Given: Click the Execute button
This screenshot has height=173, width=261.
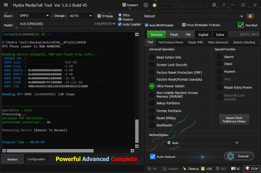Looking at the screenshot, I should pyautogui.click(x=239, y=156).
